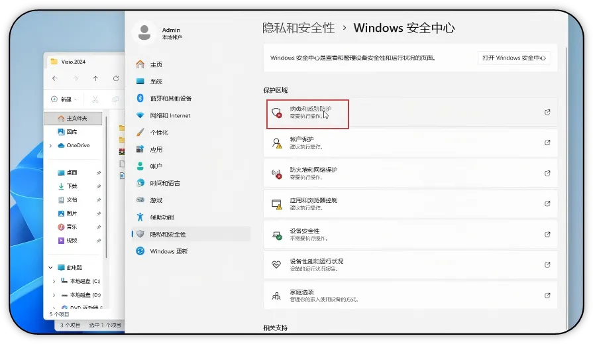The height and width of the screenshot is (344, 593).
Task: Select 系统 in Settings sidebar
Action: pyautogui.click(x=191, y=82)
